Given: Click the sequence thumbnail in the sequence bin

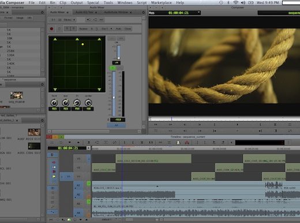Looking at the screenshot, I should pos(16,95).
